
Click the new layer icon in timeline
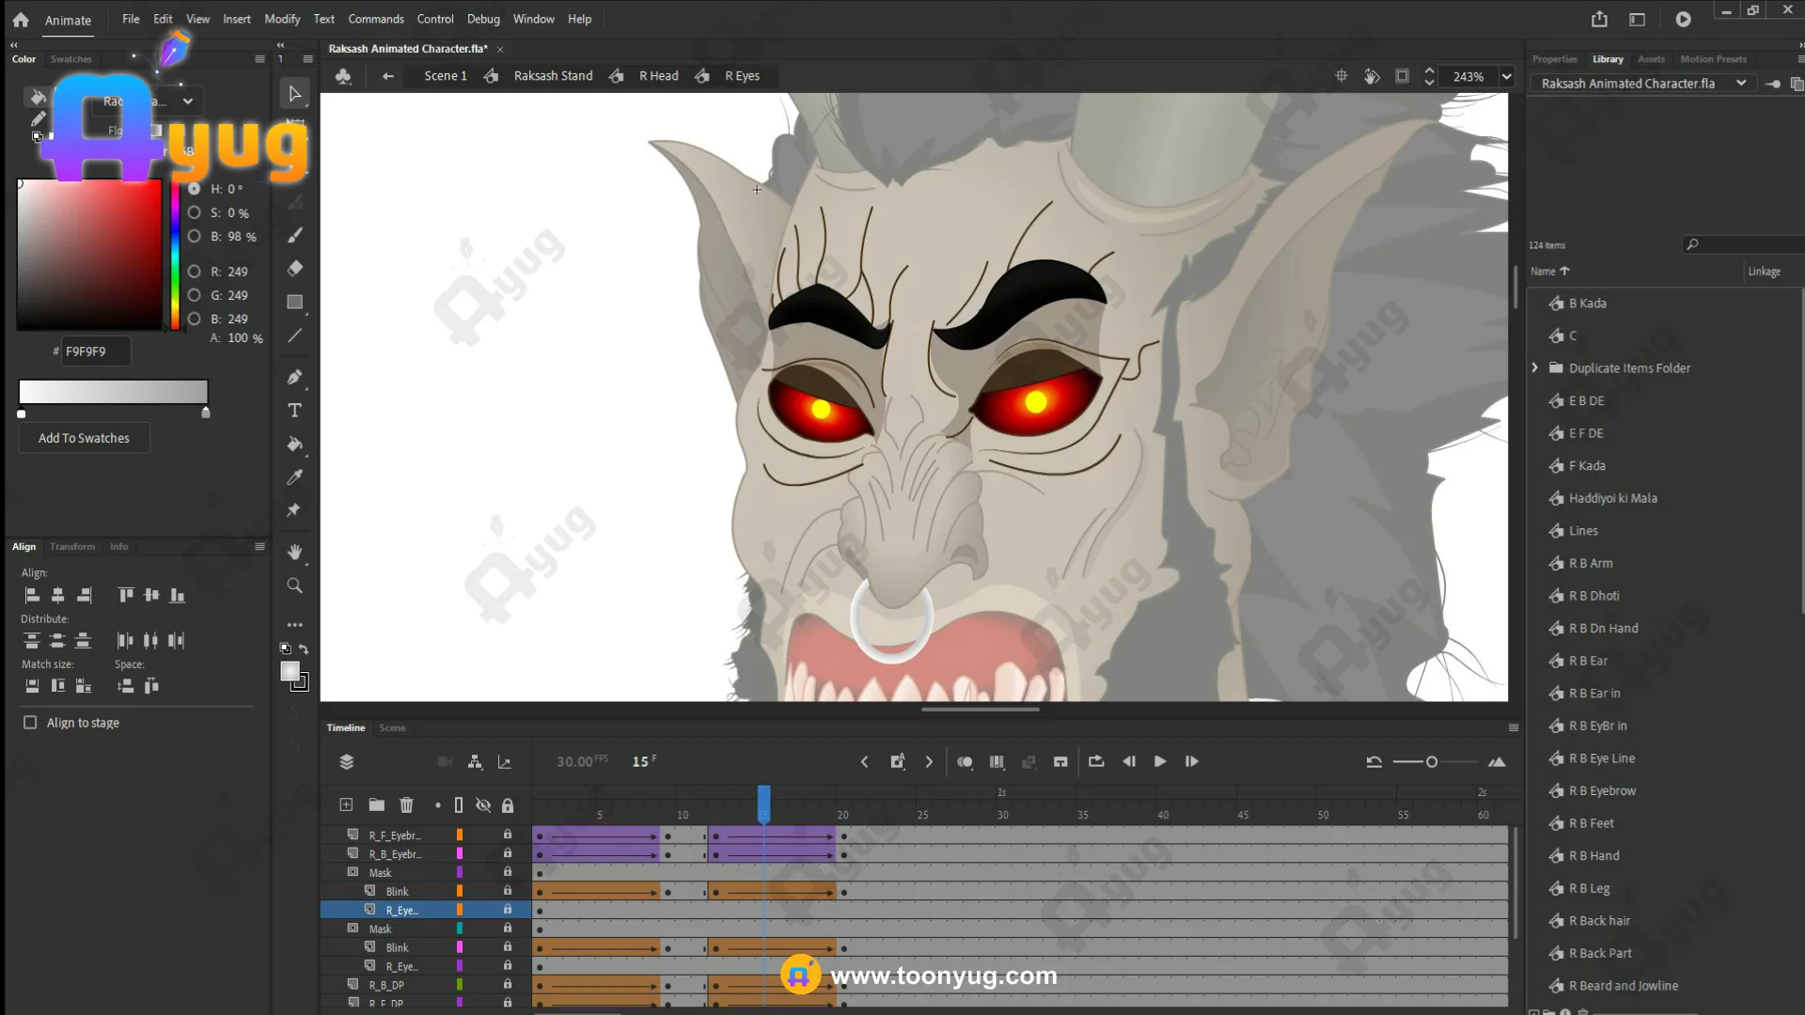click(346, 804)
